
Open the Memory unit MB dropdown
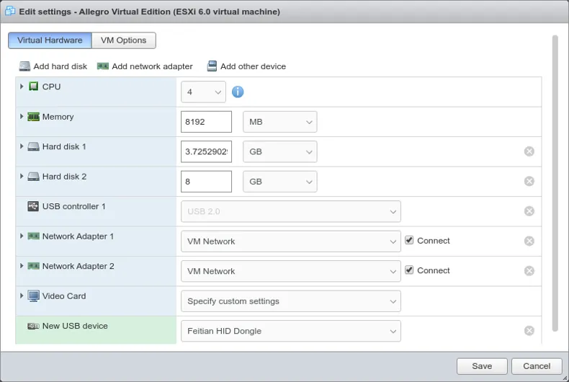click(x=279, y=122)
